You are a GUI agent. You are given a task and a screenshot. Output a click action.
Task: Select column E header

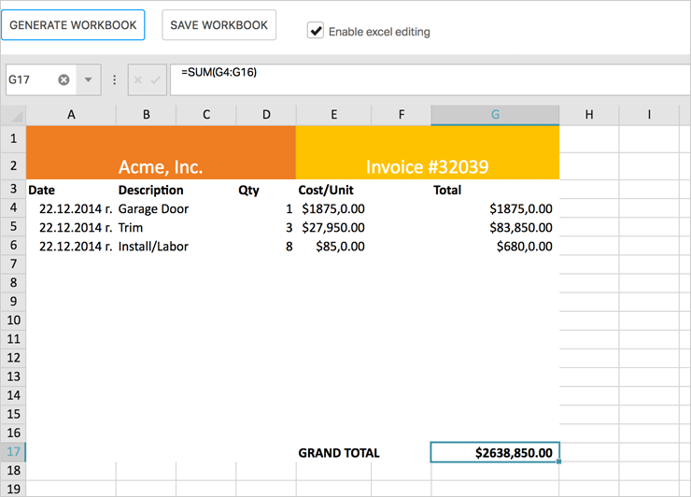tap(334, 115)
